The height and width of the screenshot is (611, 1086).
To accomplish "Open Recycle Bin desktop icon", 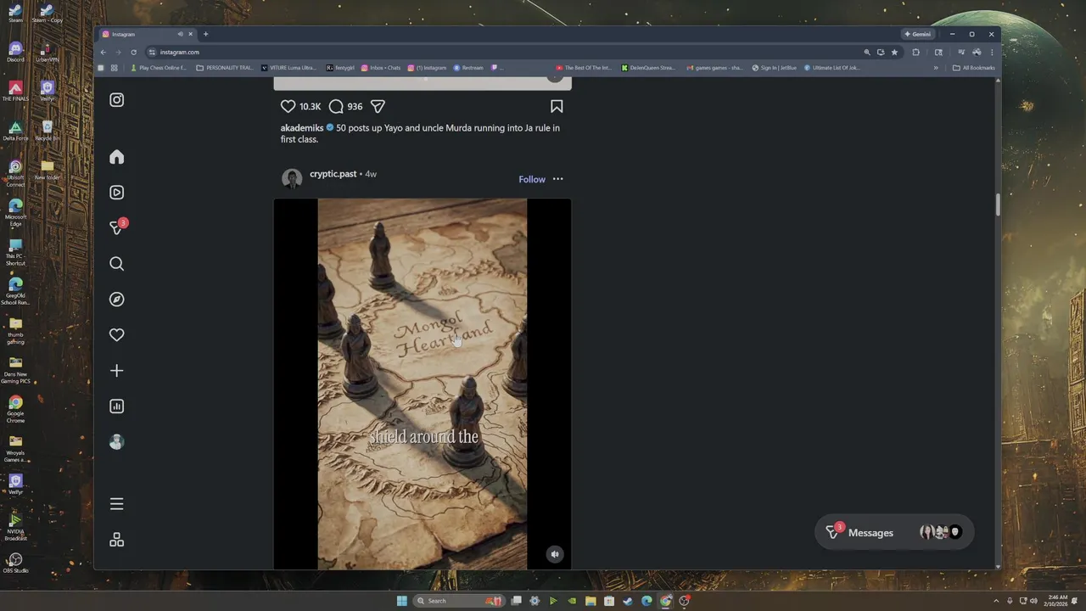I will [47, 131].
